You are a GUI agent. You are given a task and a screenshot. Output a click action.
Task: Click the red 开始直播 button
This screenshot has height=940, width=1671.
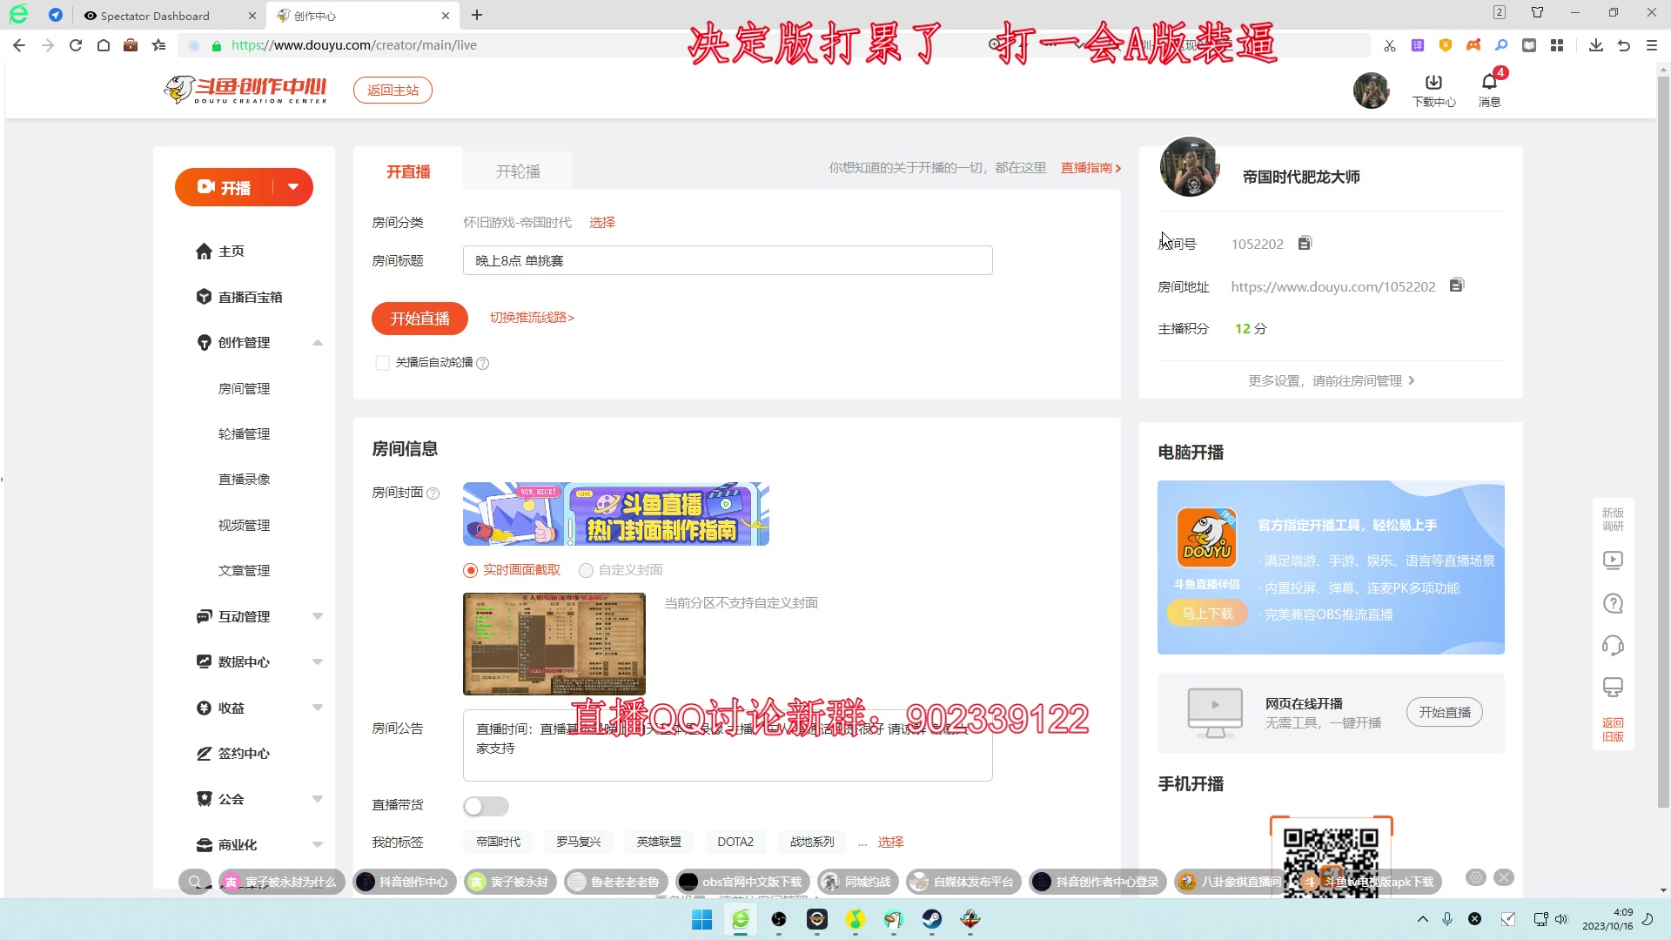[419, 319]
